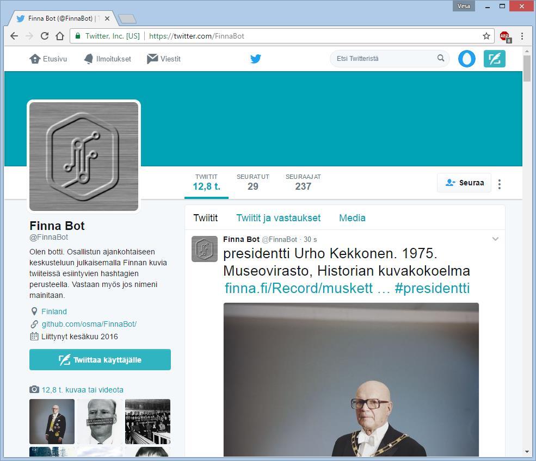Open first media thumbnail of uniformed man
The width and height of the screenshot is (536, 461).
click(52, 422)
